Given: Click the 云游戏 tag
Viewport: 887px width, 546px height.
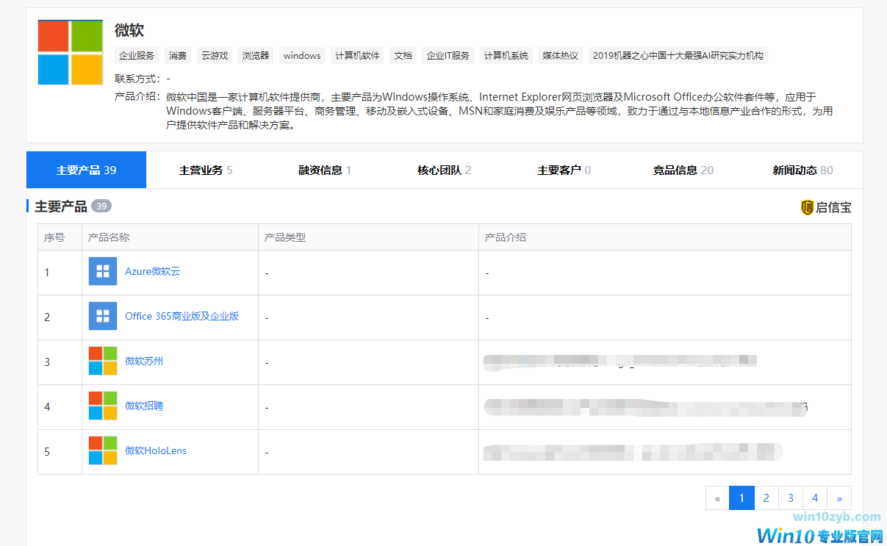Looking at the screenshot, I should [x=215, y=55].
